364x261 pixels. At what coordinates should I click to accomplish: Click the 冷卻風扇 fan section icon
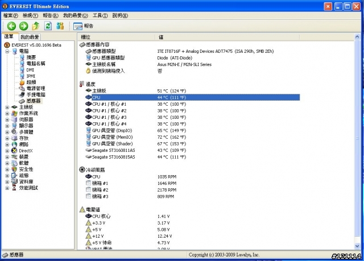pos(82,169)
